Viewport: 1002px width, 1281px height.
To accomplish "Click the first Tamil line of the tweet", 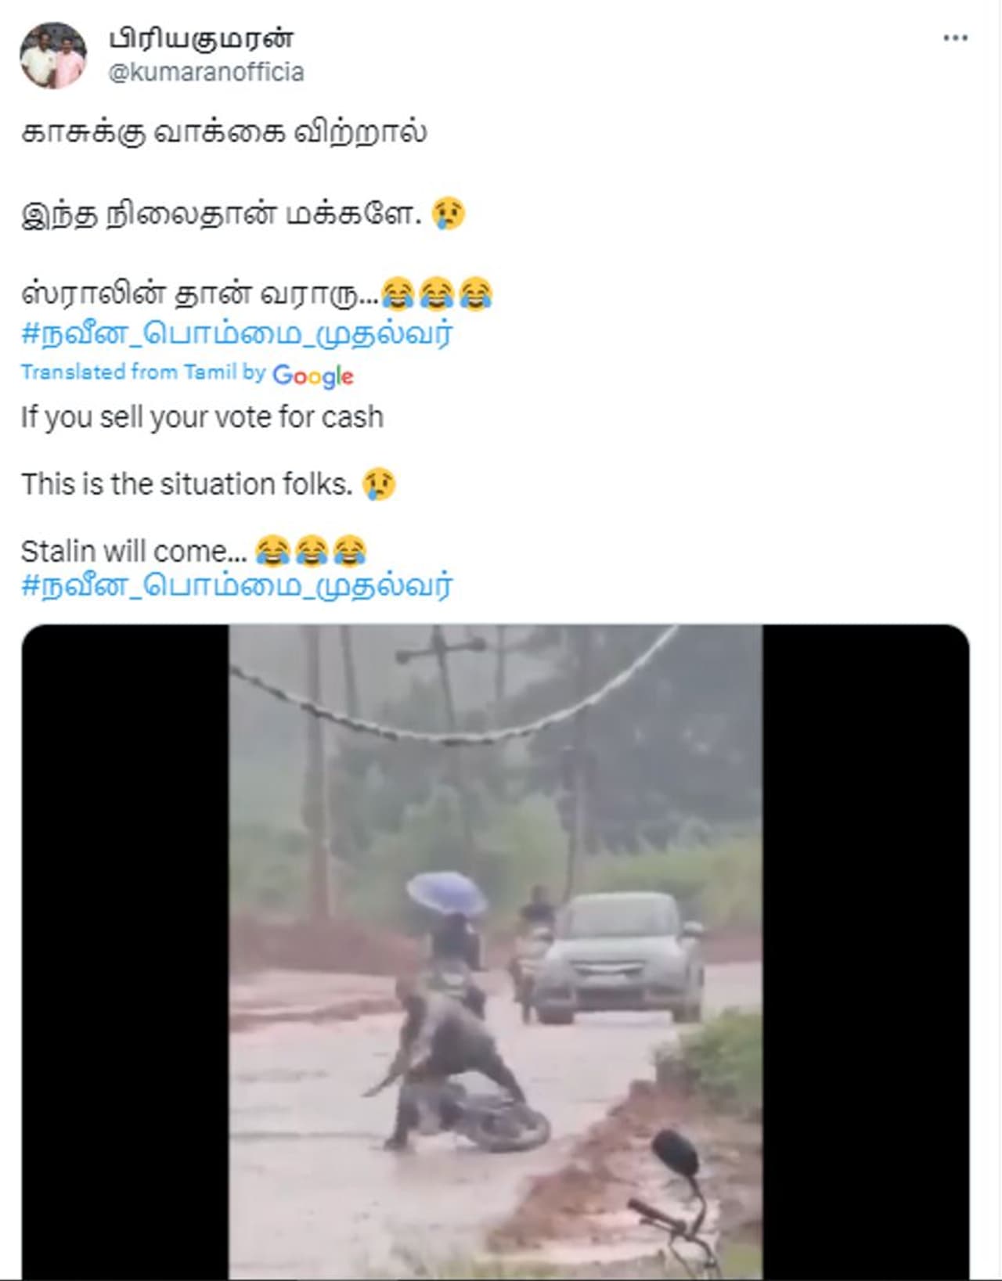I will point(224,131).
